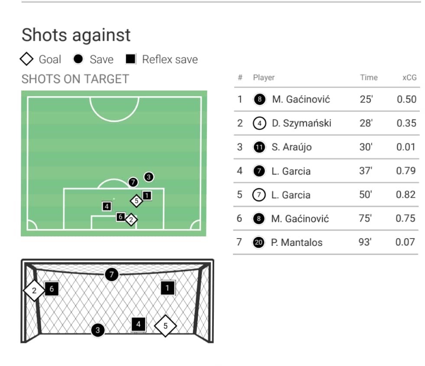Select save circle 3 at goal bottom

[x=98, y=330]
